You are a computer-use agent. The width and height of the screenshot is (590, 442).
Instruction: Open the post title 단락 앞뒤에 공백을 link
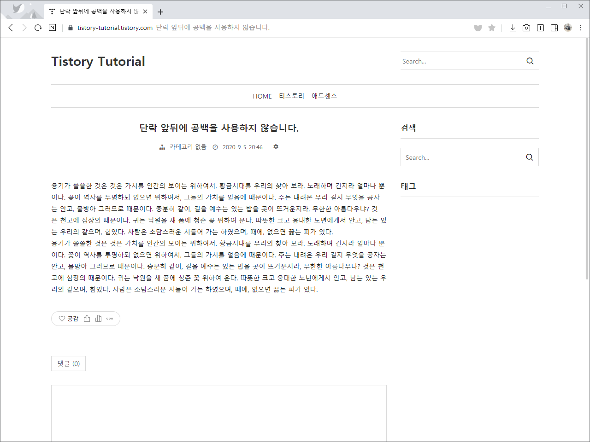click(x=219, y=128)
